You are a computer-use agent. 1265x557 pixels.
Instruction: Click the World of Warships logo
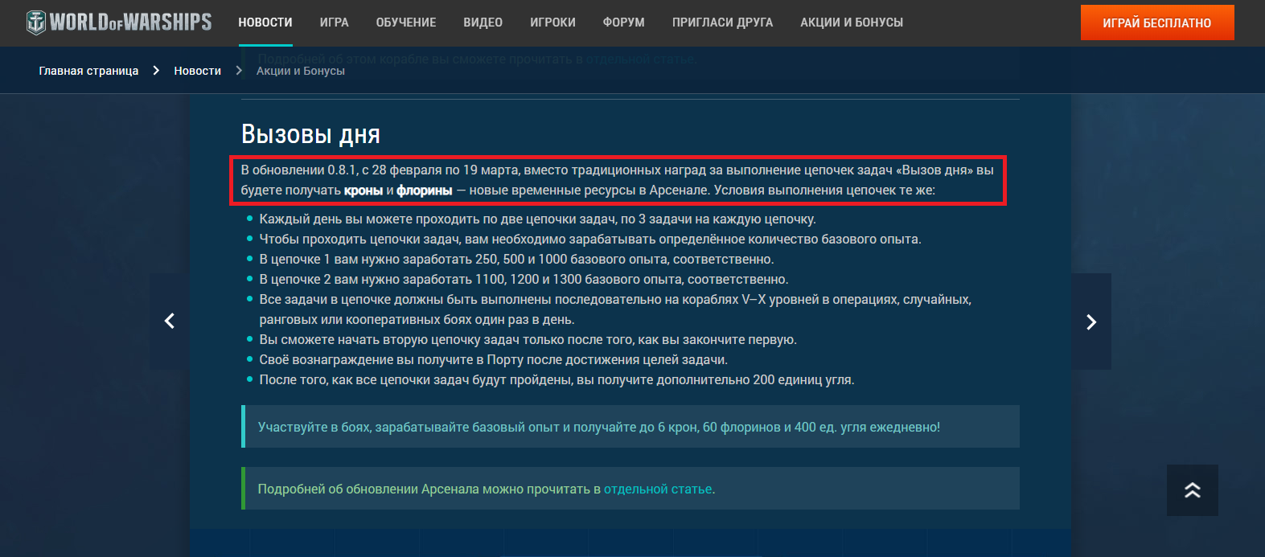point(119,23)
